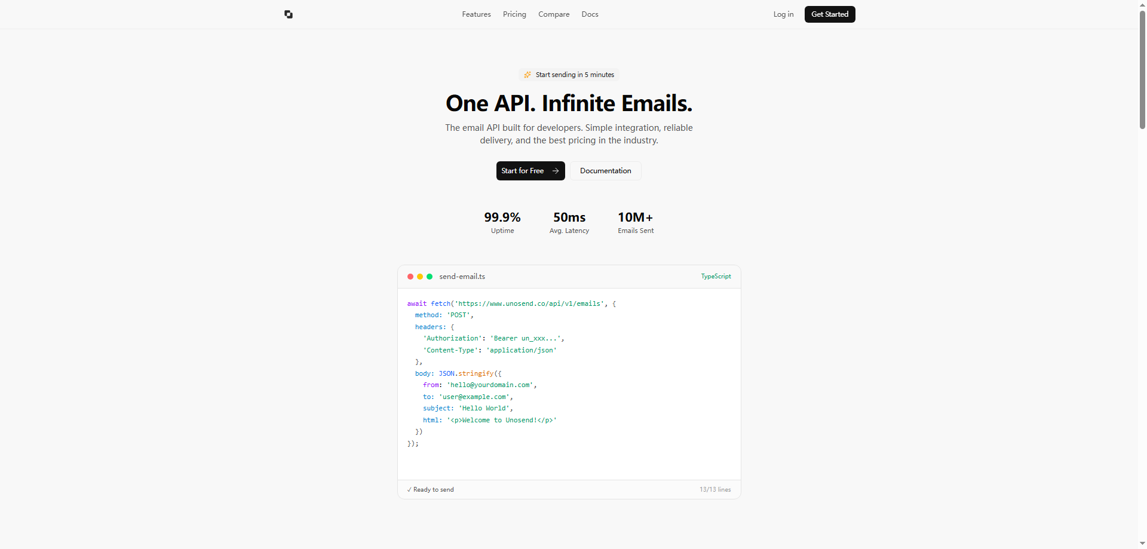Open the Compare section
1147x549 pixels.
554,14
